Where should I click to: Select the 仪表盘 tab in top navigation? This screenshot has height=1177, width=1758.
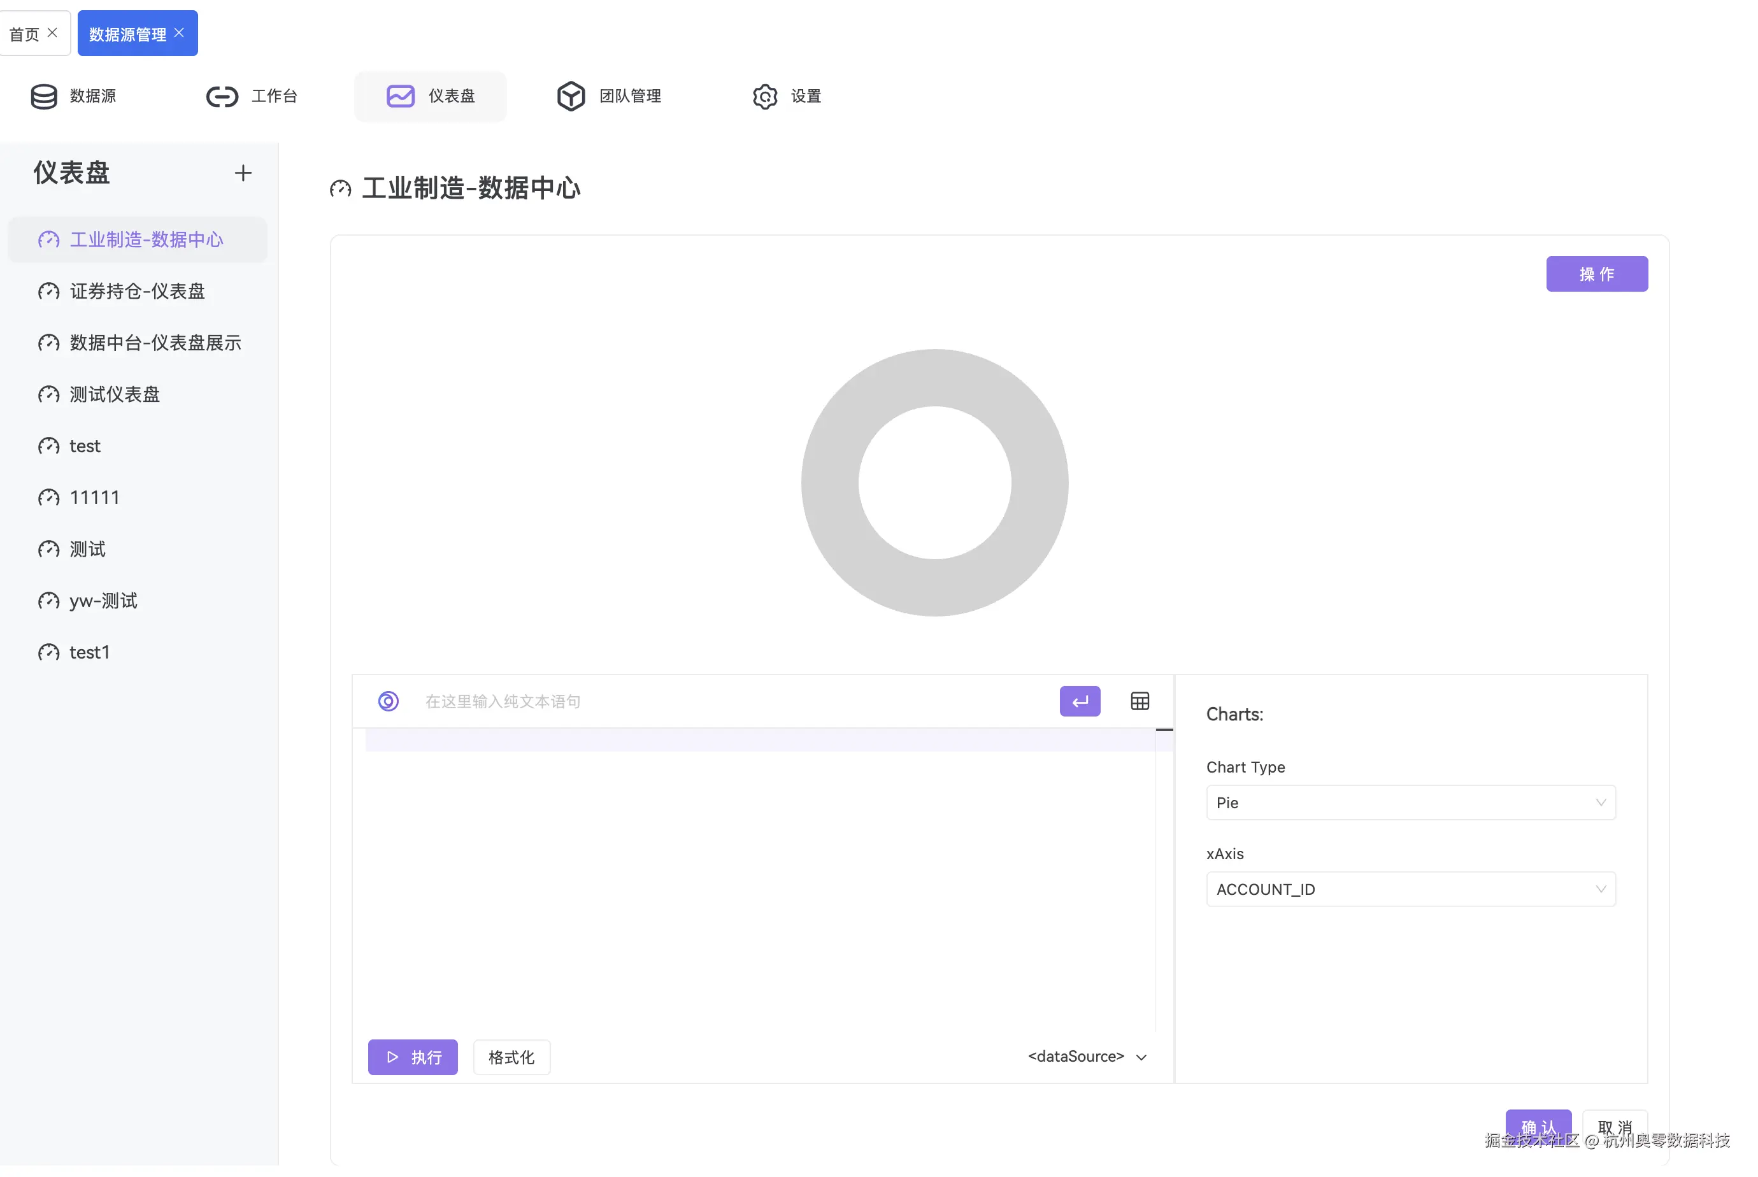(x=430, y=96)
